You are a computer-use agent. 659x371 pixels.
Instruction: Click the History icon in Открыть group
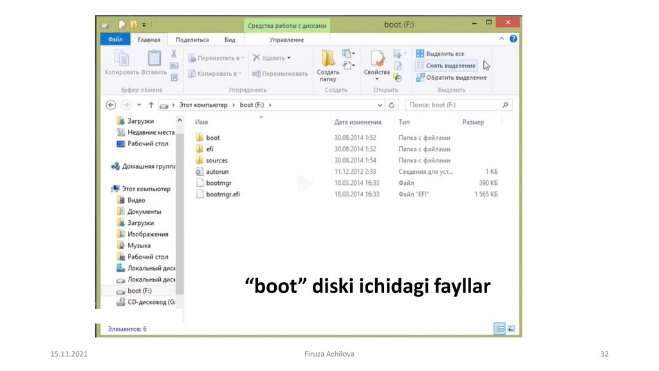click(398, 77)
